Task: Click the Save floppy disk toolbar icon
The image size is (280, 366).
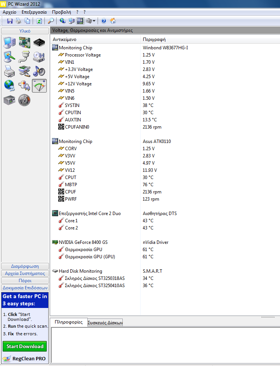Action: 10,21
